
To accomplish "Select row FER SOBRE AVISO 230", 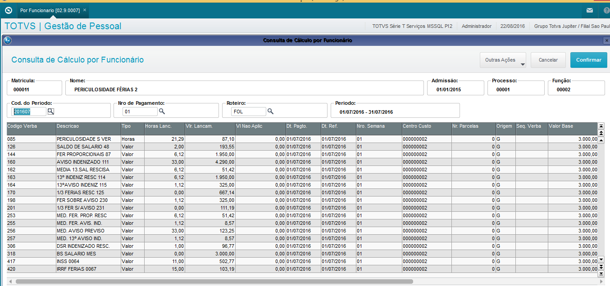I will (302, 200).
